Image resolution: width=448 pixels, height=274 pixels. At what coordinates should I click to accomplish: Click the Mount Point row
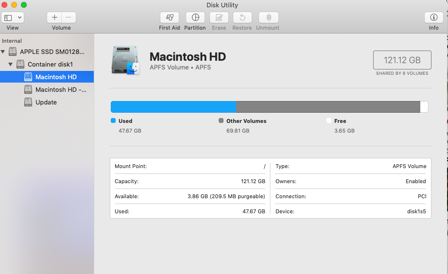click(190, 166)
